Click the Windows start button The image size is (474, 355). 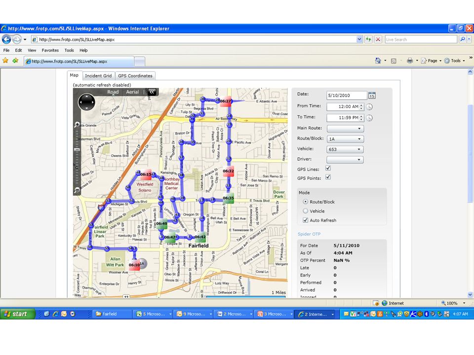click(x=18, y=314)
